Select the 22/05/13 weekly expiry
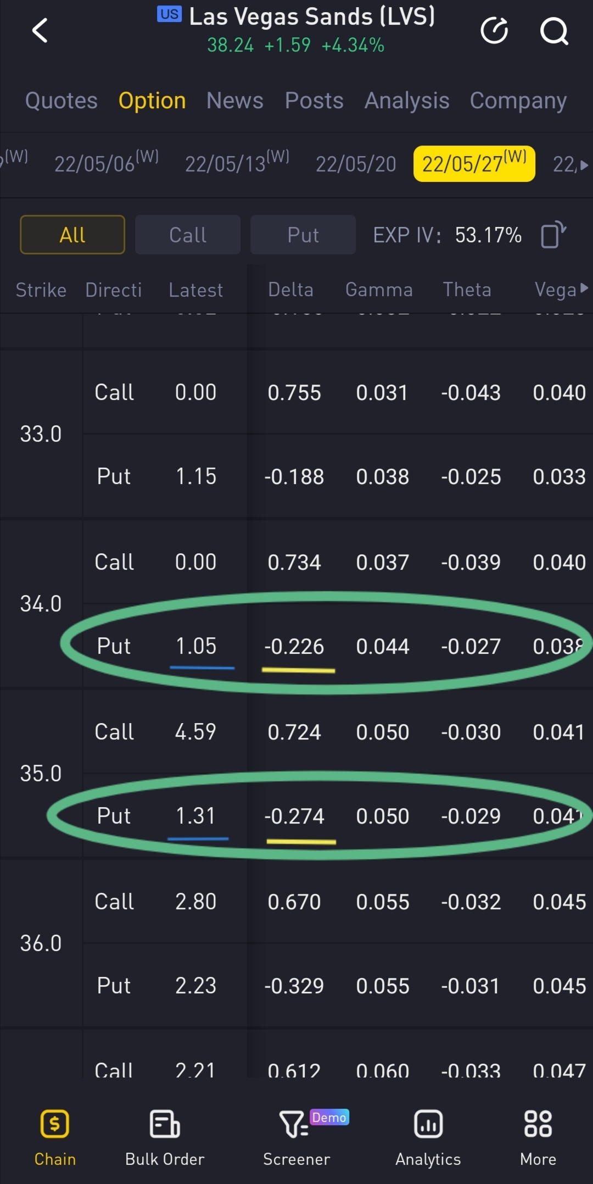Screen dimensions: 593x1184 [237, 164]
